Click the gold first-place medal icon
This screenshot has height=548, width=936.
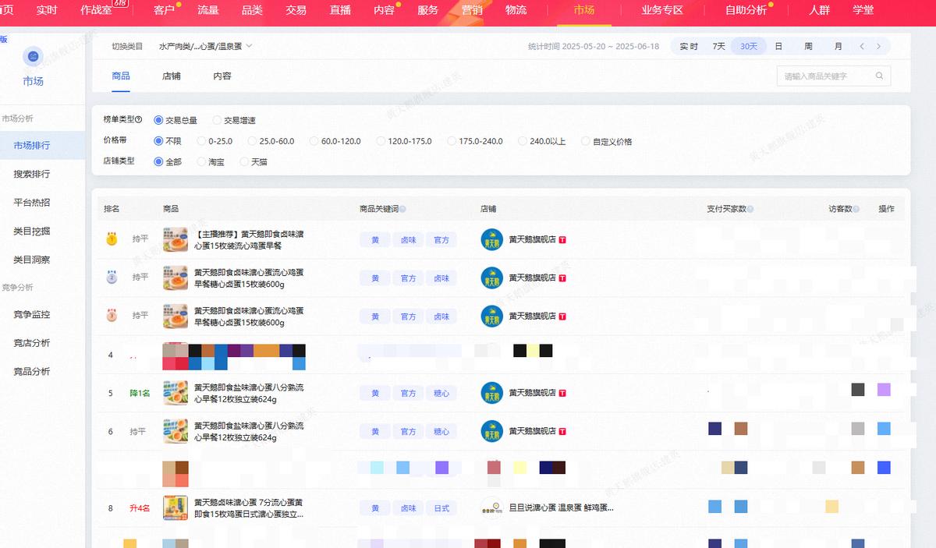click(112, 239)
